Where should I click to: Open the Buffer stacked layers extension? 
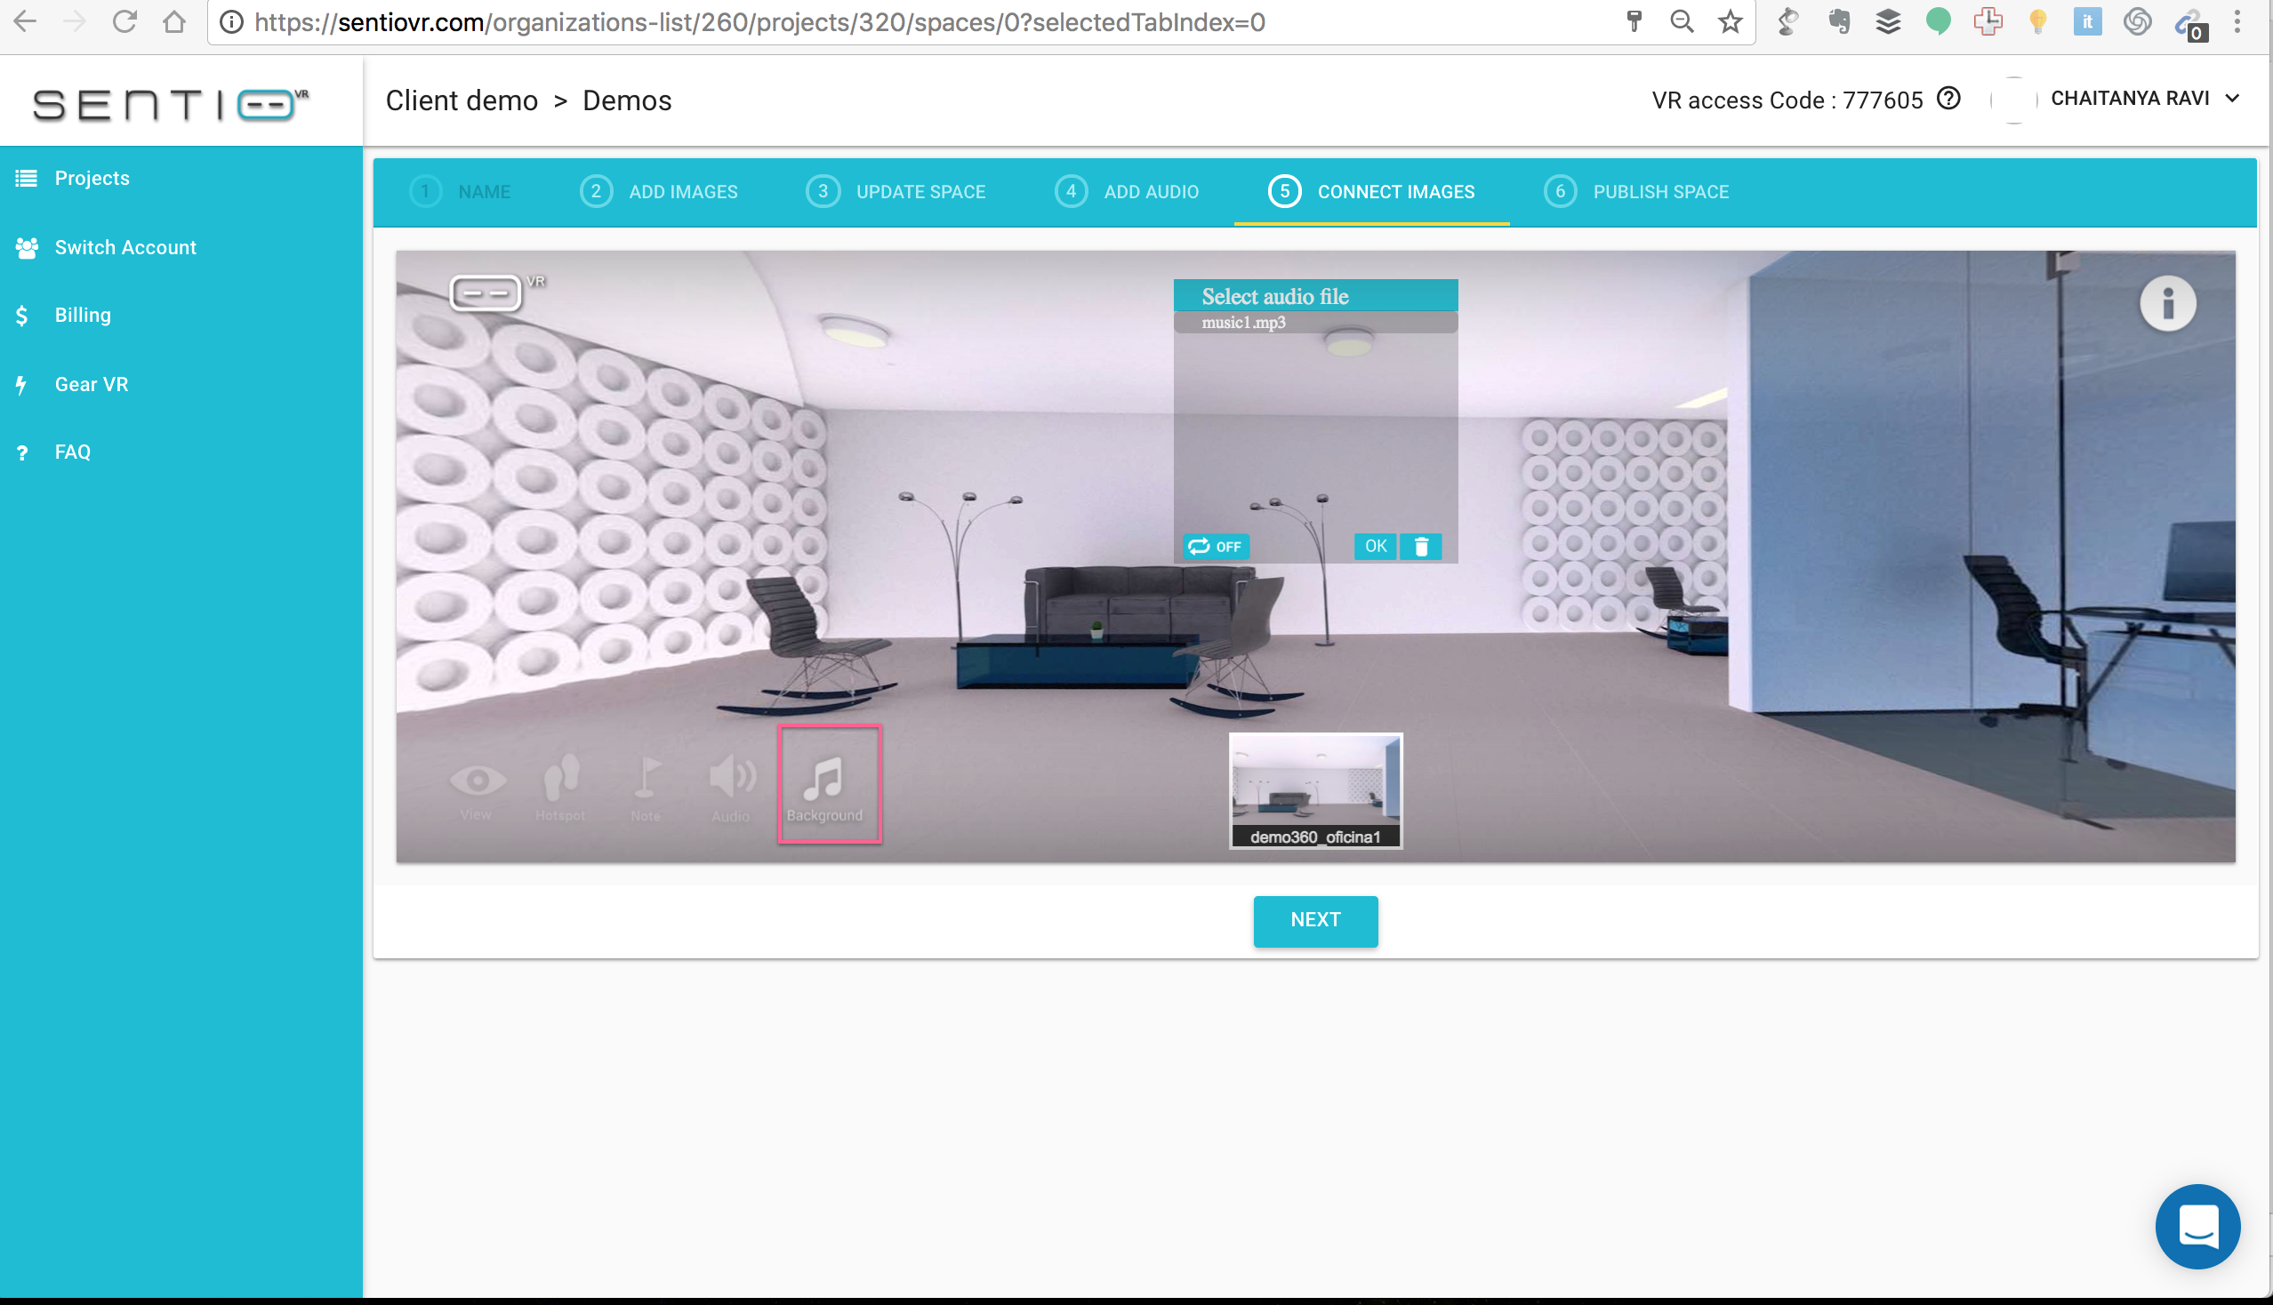pos(1888,21)
